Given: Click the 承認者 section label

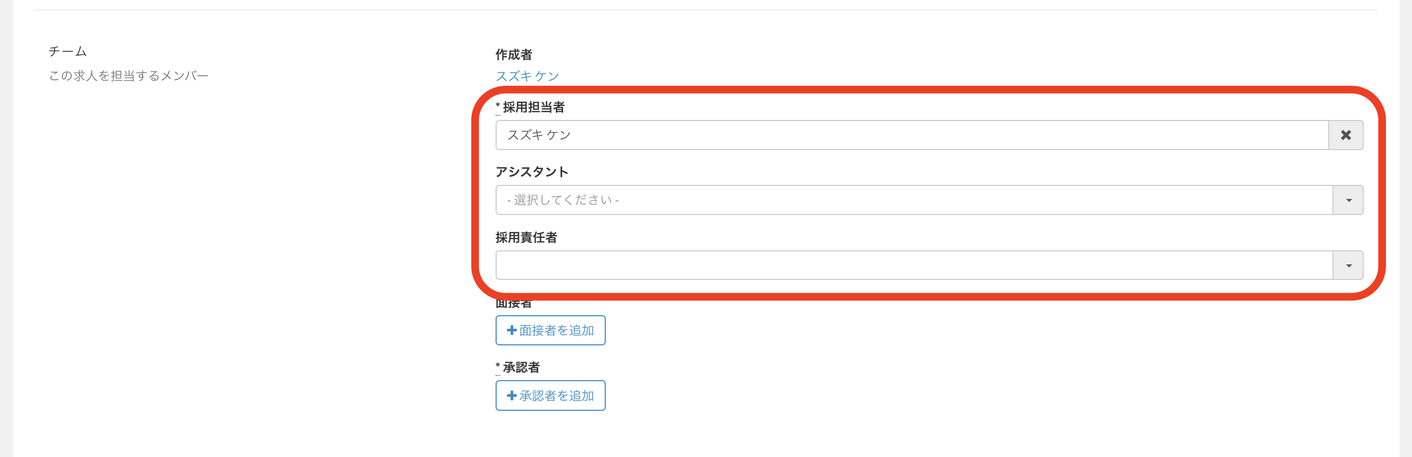Looking at the screenshot, I should 521,367.
